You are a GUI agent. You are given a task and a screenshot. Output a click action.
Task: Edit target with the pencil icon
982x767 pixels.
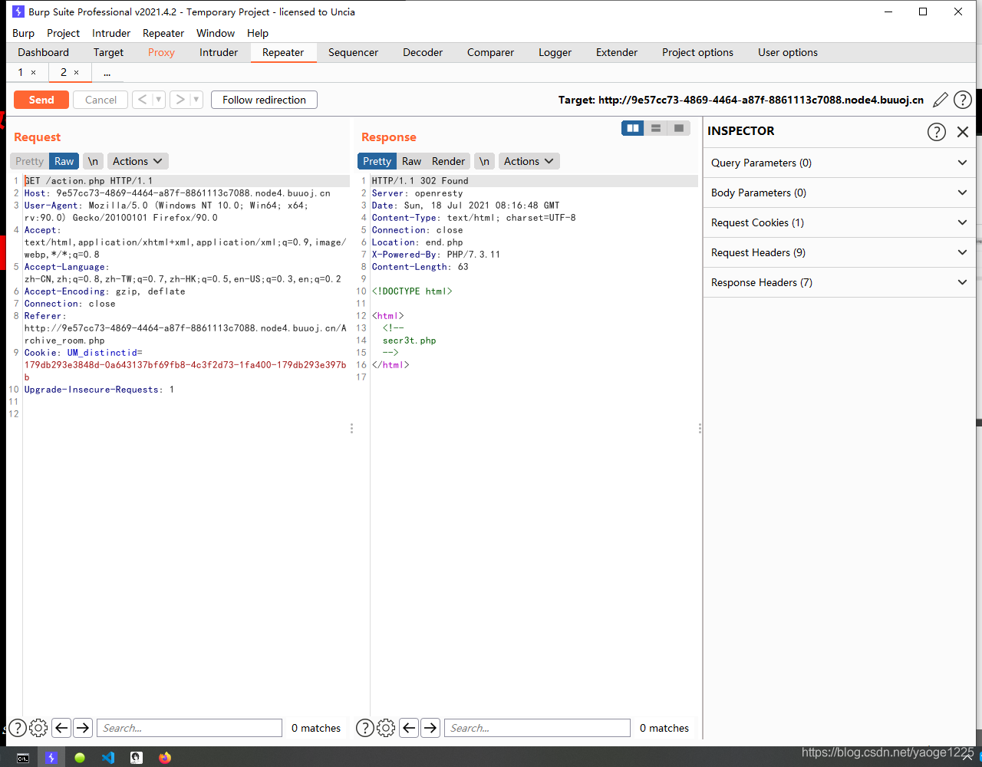point(941,100)
